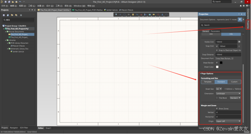Open the Components side panel tab
The height and width of the screenshot is (134, 251).
pyautogui.click(x=248, y=14)
